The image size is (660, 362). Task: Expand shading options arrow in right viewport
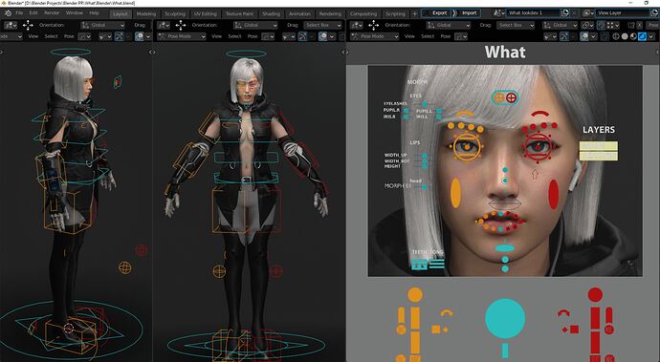[x=650, y=36]
